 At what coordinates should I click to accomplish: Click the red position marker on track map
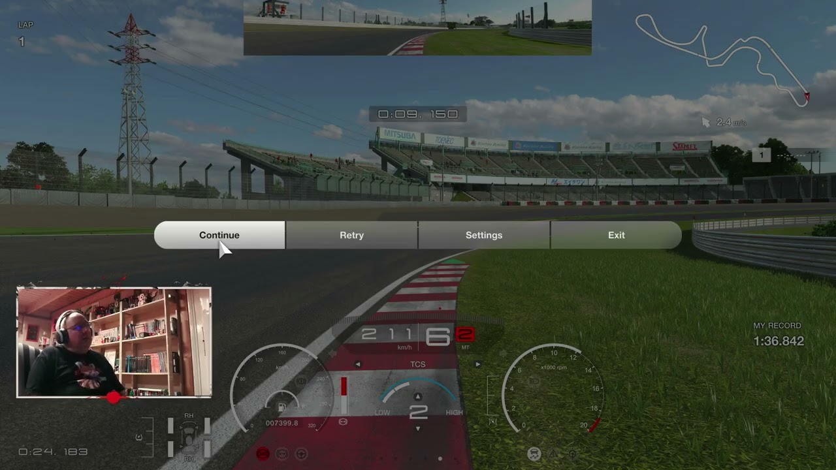[807, 97]
